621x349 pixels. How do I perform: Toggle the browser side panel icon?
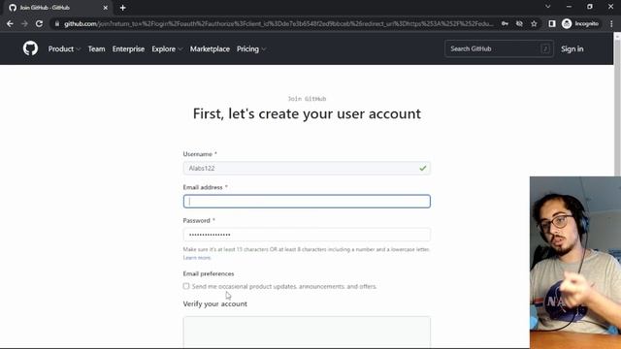[x=552, y=23]
